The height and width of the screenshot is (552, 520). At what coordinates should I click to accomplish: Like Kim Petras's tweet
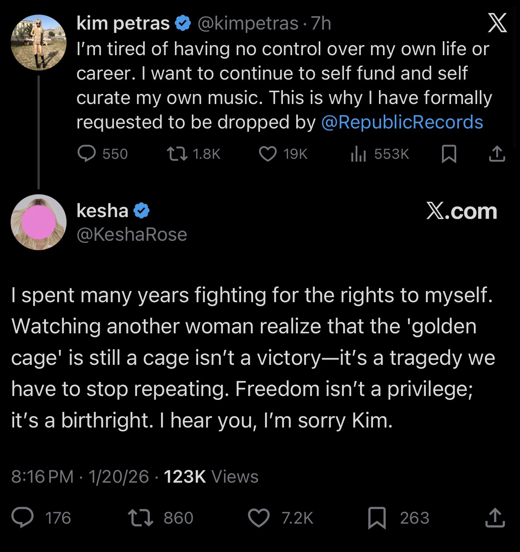tap(268, 154)
